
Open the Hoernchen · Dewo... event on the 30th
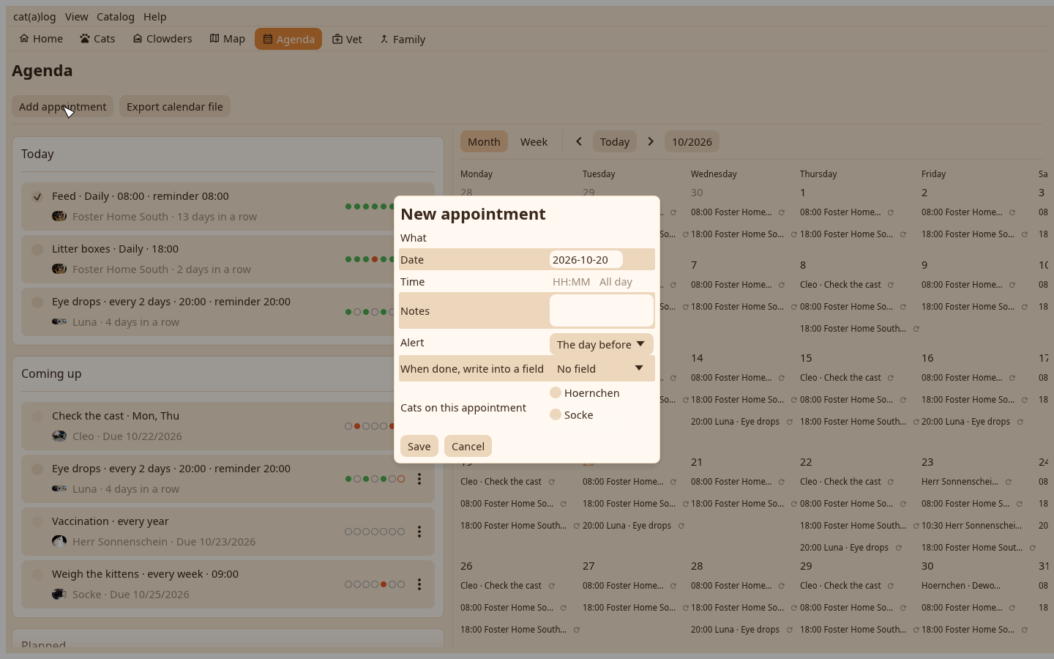(961, 586)
